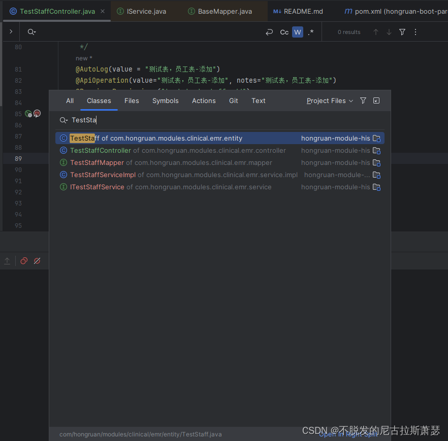Open find bar filter search results icon

coord(402,32)
